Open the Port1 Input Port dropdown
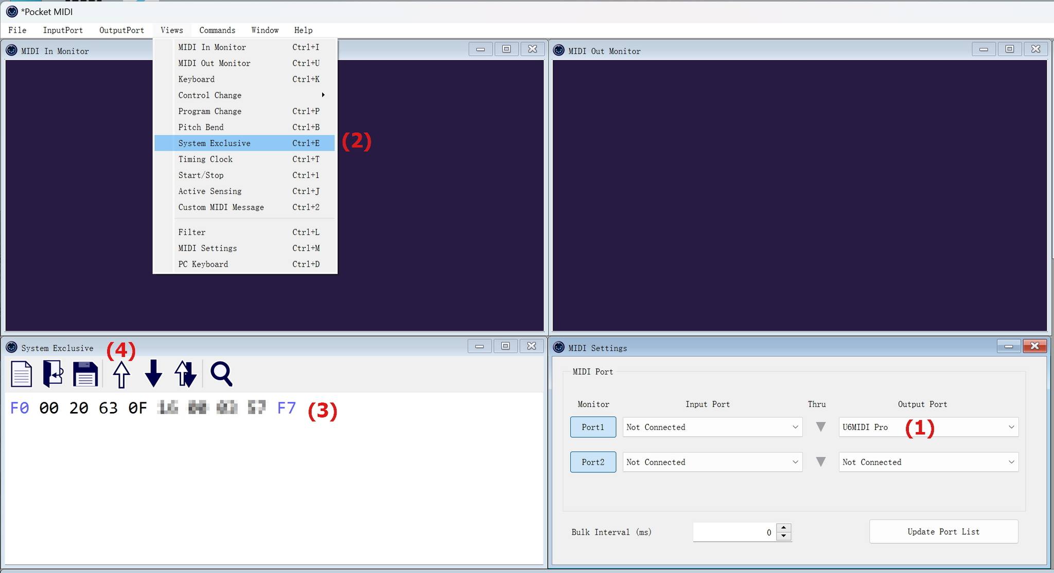Viewport: 1054px width, 573px height. pyautogui.click(x=712, y=427)
